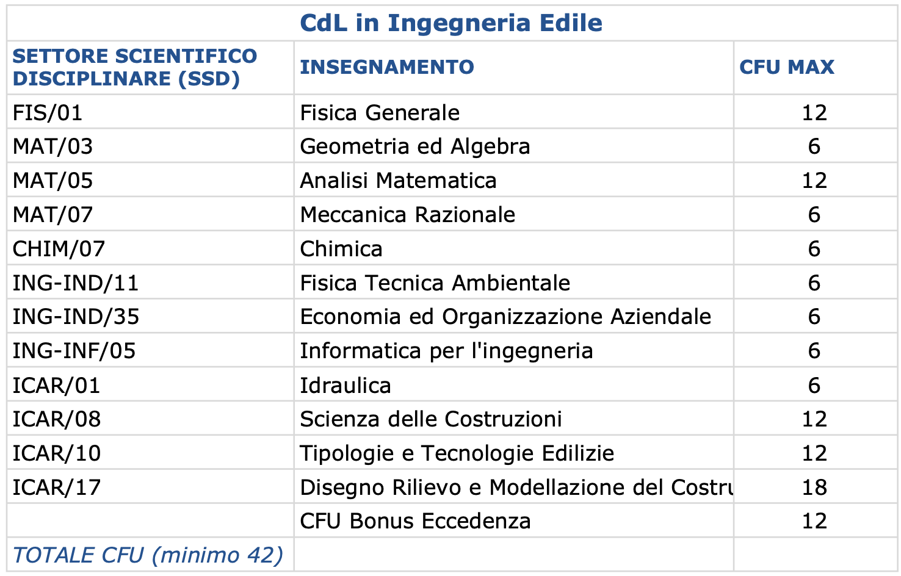Click the Scienza delle Costruzioni entry

(431, 419)
